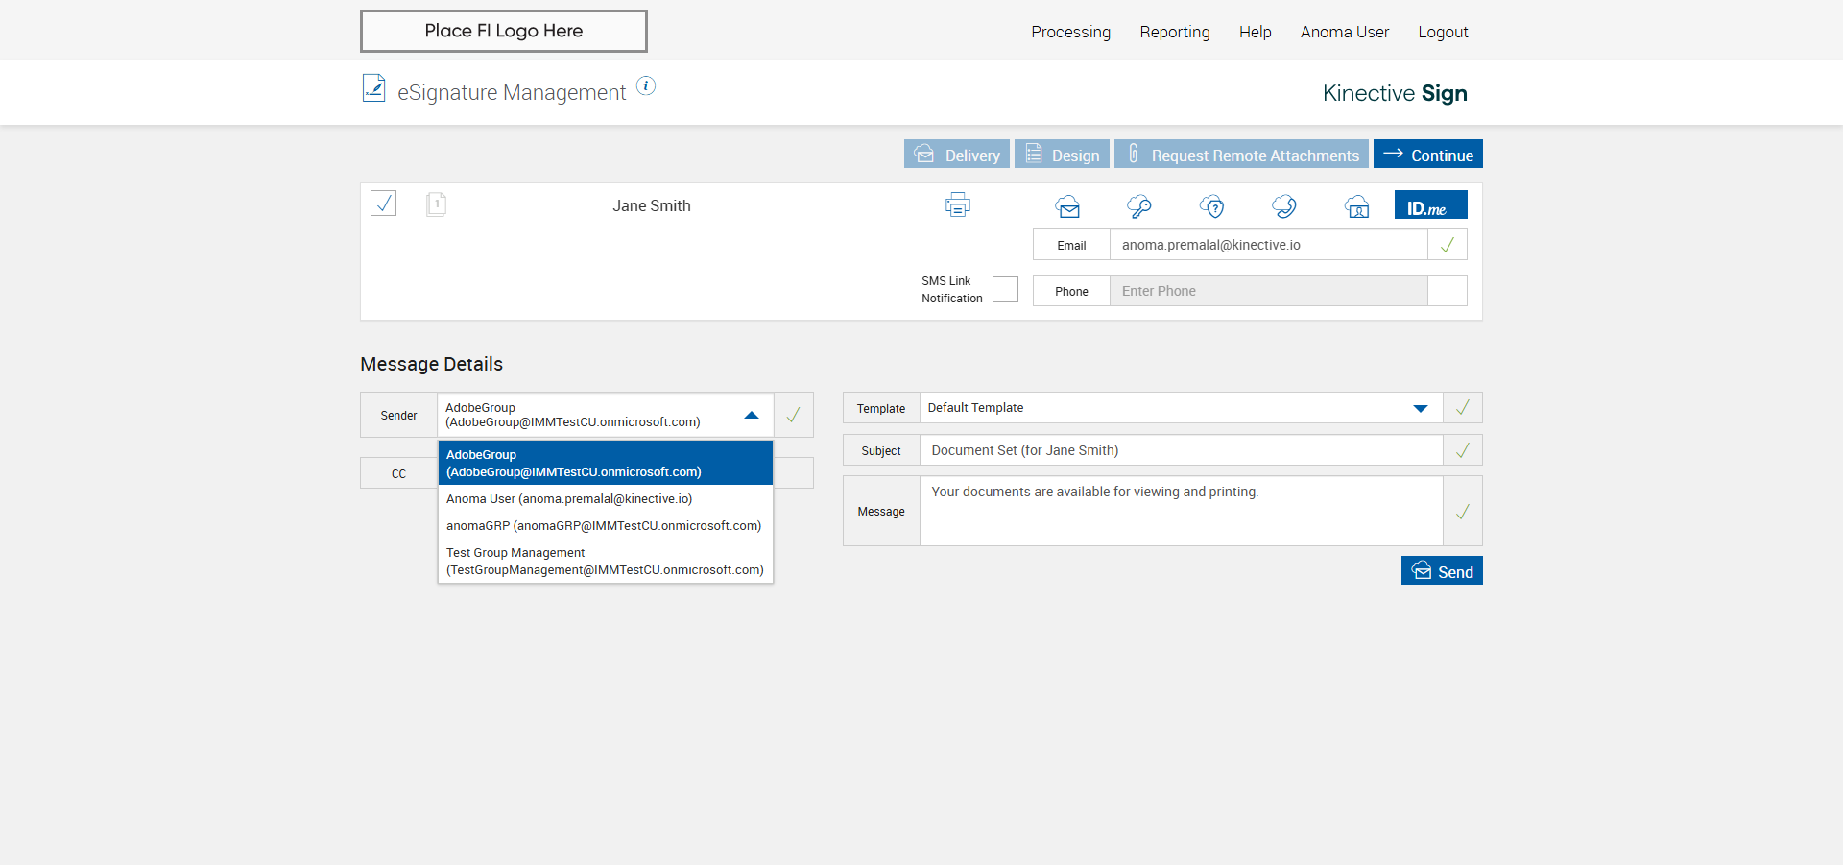Screen dimensions: 1843x865
Task: Click the Send button
Action: point(1442,570)
